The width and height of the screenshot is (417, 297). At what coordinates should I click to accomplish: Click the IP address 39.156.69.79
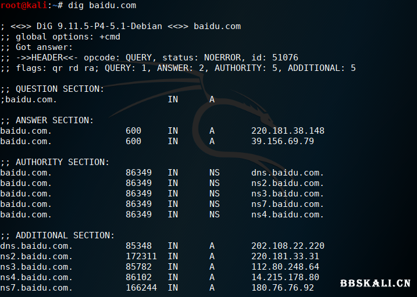283,141
